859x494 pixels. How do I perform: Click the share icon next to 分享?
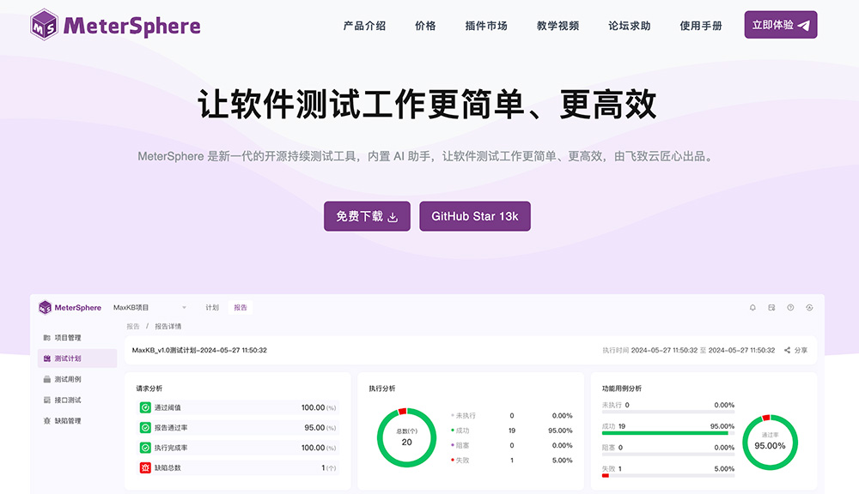[x=787, y=350]
